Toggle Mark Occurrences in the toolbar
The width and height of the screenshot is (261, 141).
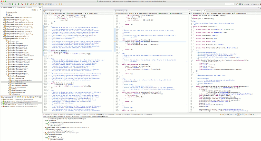coord(41,4)
